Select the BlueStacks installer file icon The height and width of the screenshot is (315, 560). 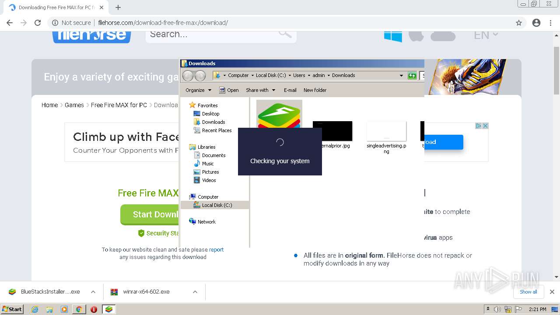(279, 115)
